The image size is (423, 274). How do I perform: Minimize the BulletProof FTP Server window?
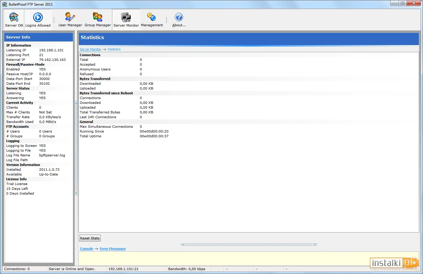[395, 3]
